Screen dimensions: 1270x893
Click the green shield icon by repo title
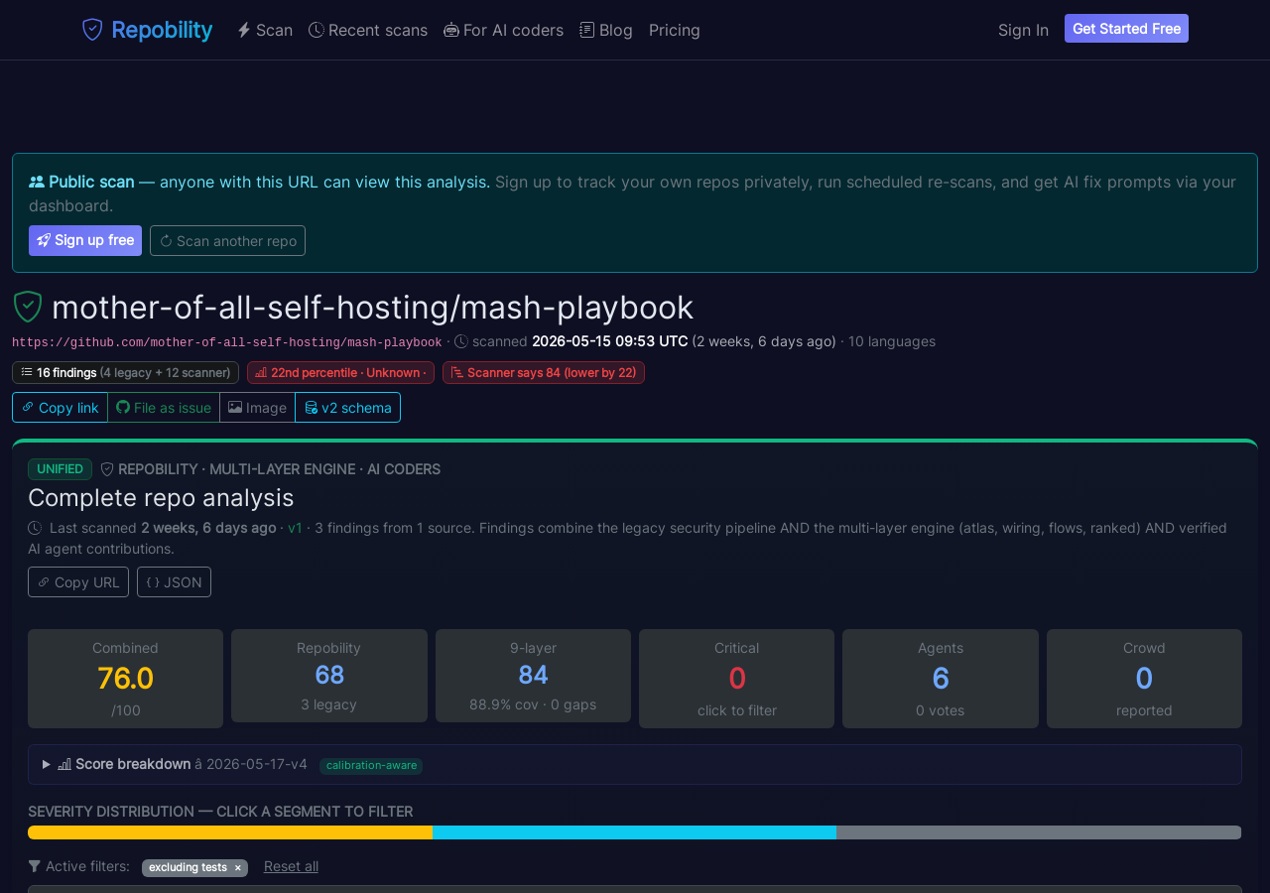28,307
